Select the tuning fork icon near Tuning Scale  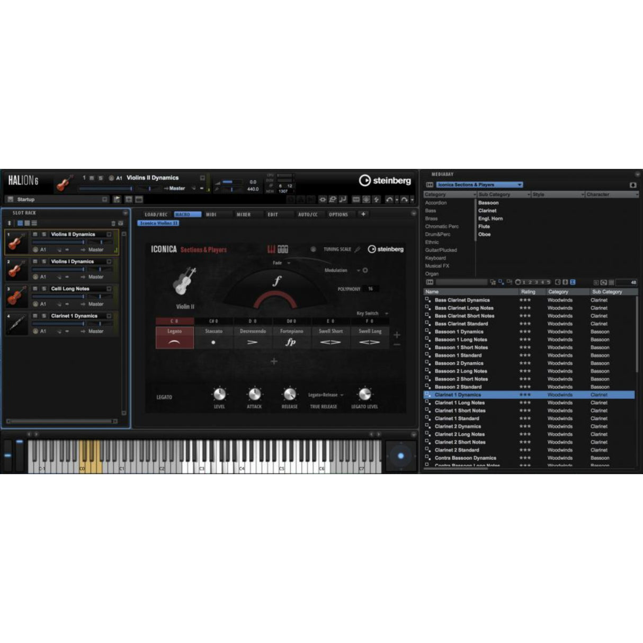pos(356,249)
